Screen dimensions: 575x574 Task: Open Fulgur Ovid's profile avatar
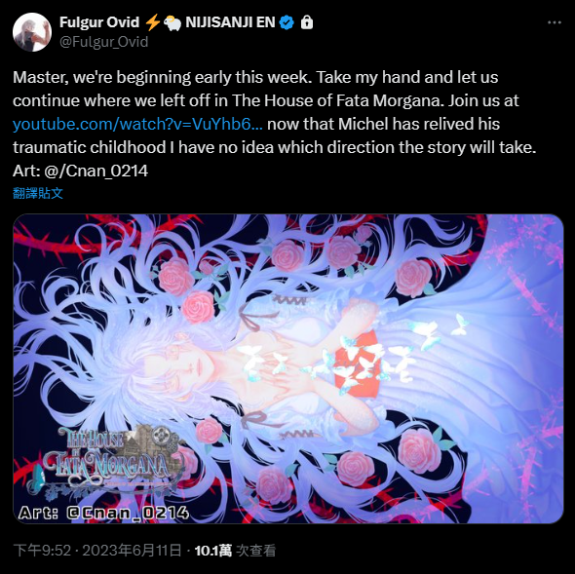pos(32,32)
